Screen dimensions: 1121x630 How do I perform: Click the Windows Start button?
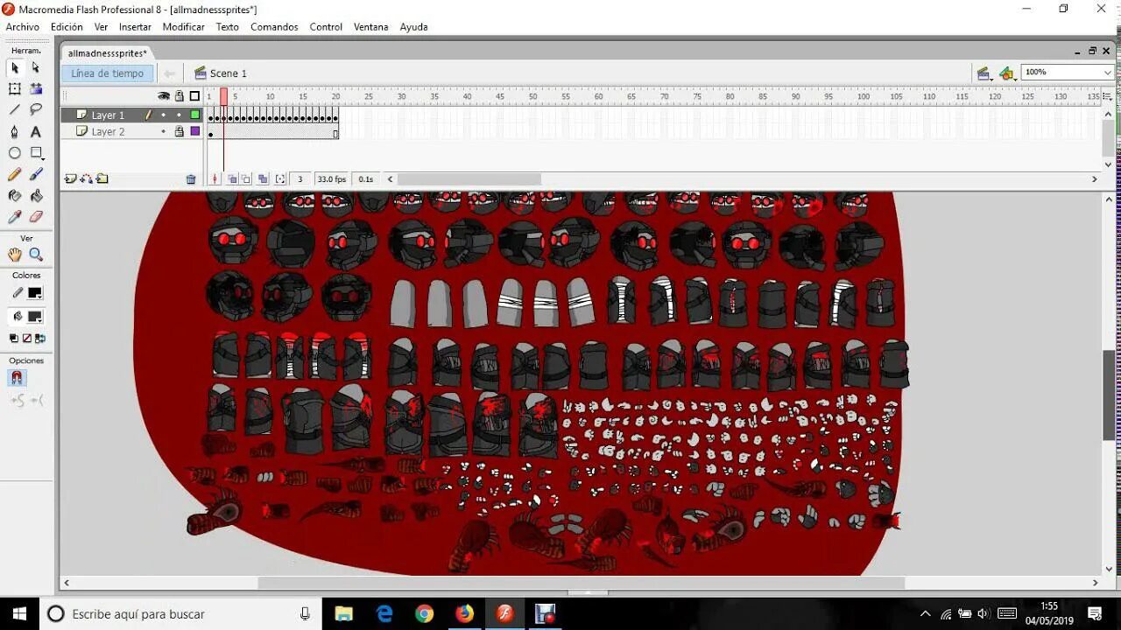coord(19,613)
